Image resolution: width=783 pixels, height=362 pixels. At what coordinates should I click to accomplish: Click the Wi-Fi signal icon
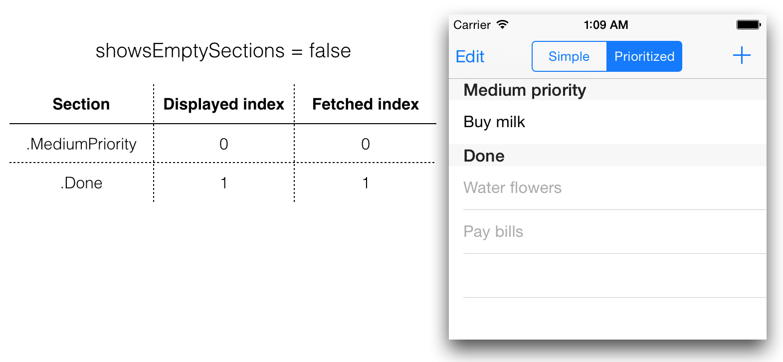click(x=502, y=24)
